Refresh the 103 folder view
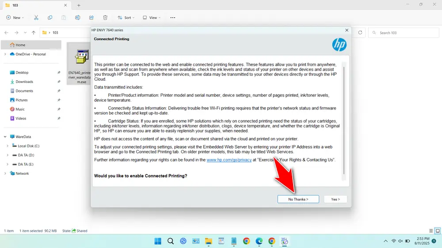Image resolution: width=442 pixels, height=248 pixels. (360, 33)
